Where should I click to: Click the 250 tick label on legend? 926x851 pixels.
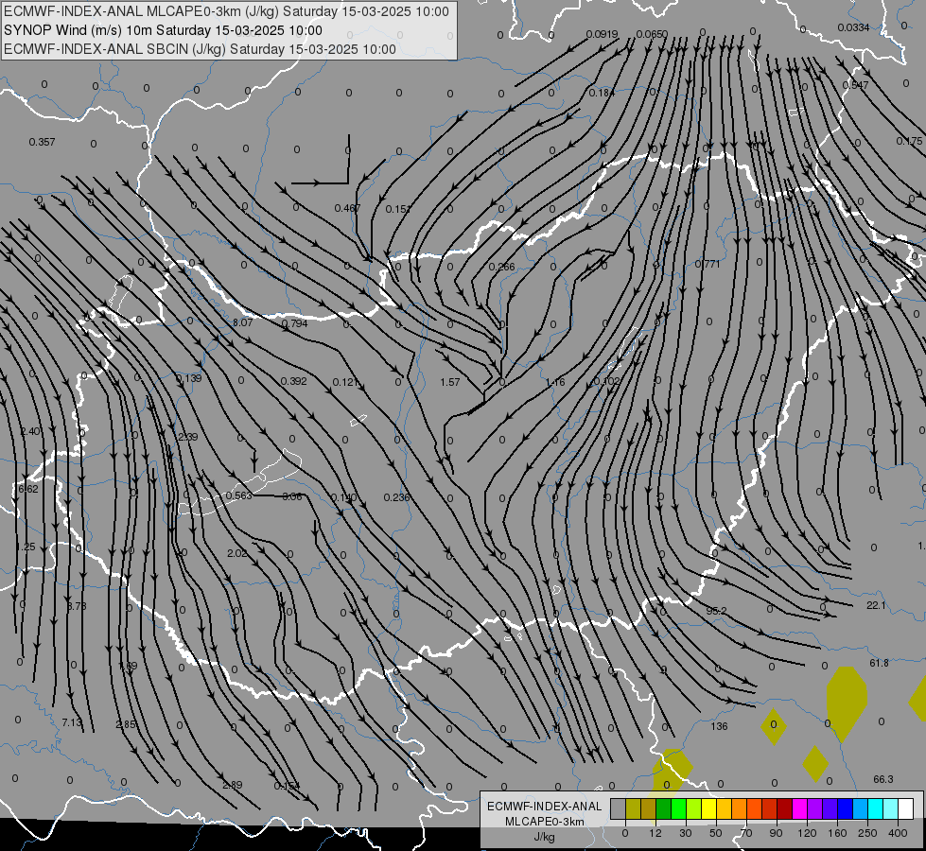867,833
